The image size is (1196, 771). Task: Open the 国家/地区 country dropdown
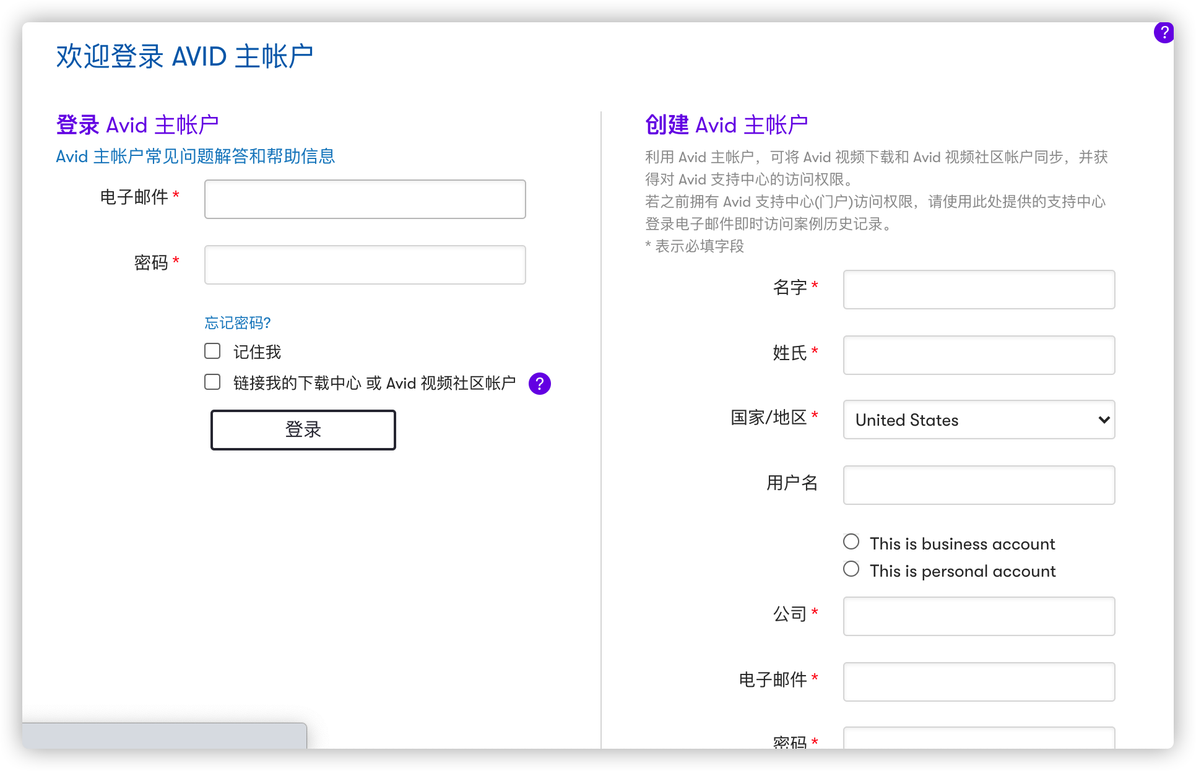point(979,420)
